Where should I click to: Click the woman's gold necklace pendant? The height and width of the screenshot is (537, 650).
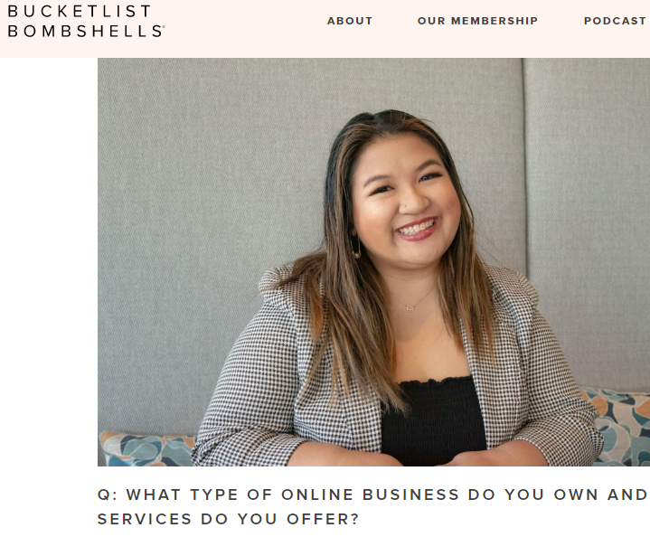coord(410,308)
